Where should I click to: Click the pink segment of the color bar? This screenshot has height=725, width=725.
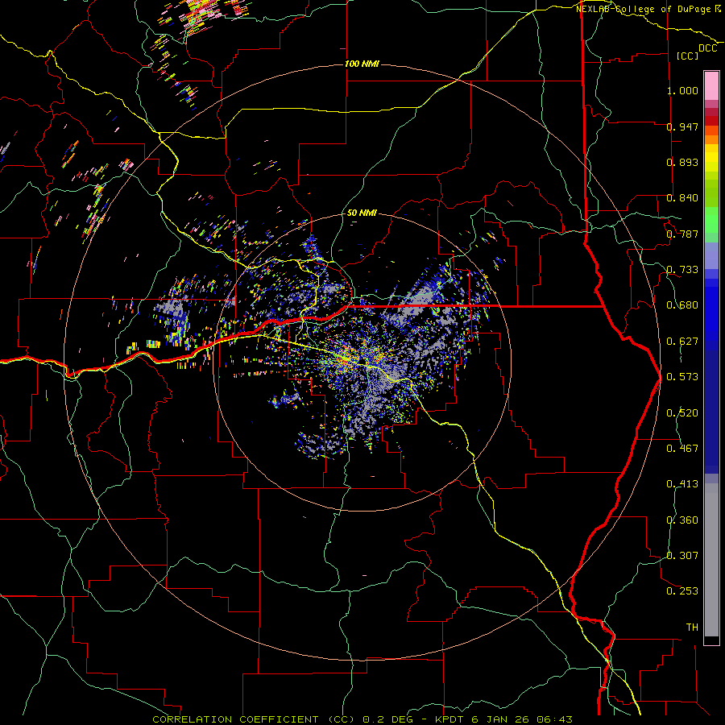click(x=711, y=85)
